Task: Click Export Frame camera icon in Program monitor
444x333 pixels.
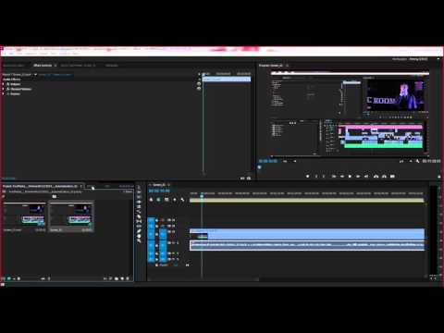Action: pos(392,177)
